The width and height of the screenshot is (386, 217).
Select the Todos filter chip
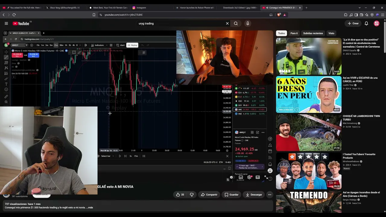point(281,33)
